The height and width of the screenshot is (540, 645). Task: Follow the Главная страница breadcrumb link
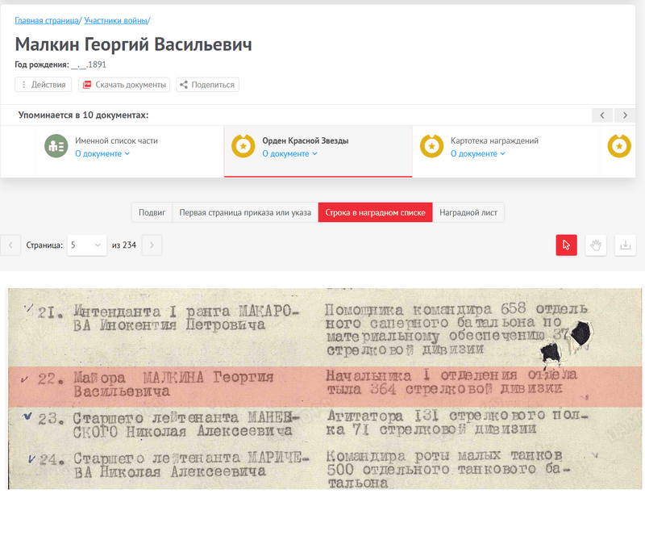[x=47, y=21]
